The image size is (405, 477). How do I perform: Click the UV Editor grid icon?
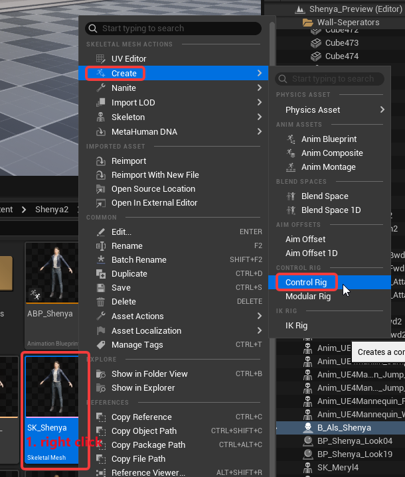(x=100, y=58)
